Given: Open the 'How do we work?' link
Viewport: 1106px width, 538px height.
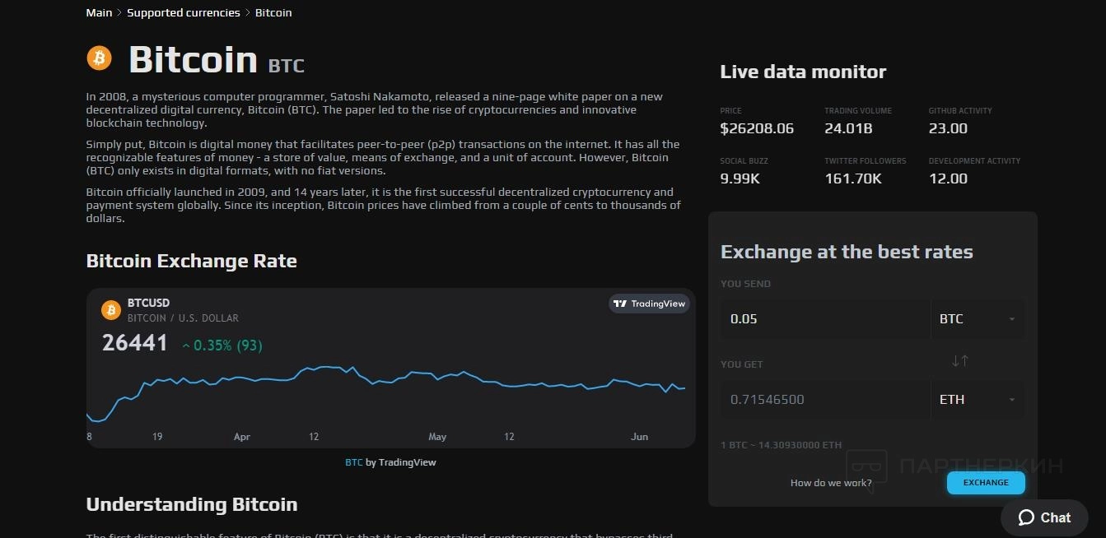Looking at the screenshot, I should coord(830,483).
